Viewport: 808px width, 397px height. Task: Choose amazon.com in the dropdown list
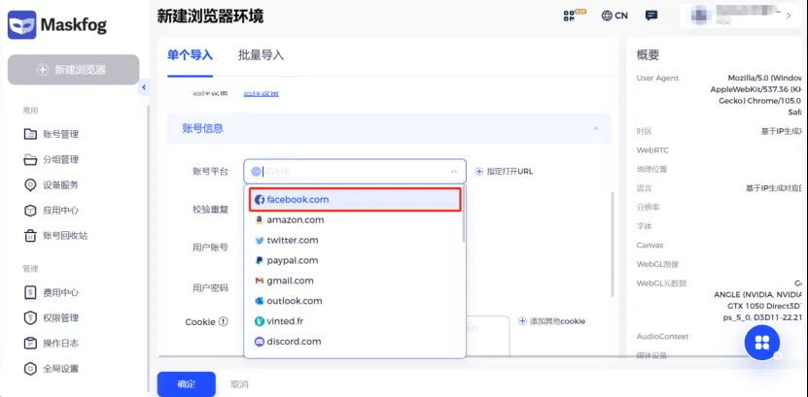[295, 220]
